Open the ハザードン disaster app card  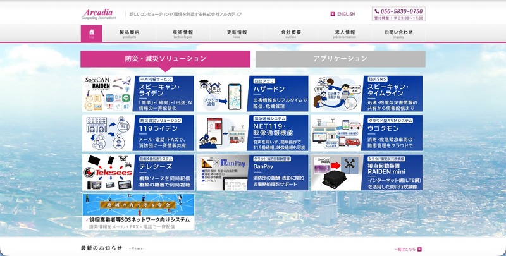point(252,94)
